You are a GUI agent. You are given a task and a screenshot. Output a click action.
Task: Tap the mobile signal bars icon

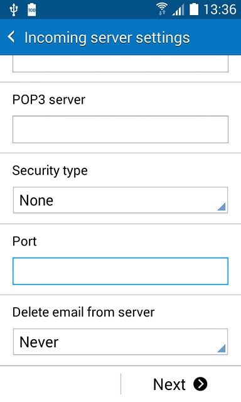[178, 10]
